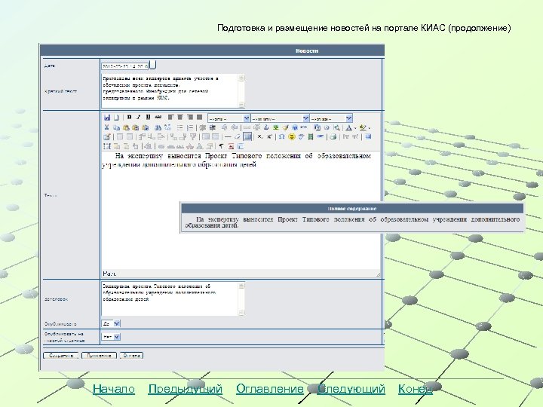
Task: Open the first style dropdown in toolbar
Action: (229, 118)
